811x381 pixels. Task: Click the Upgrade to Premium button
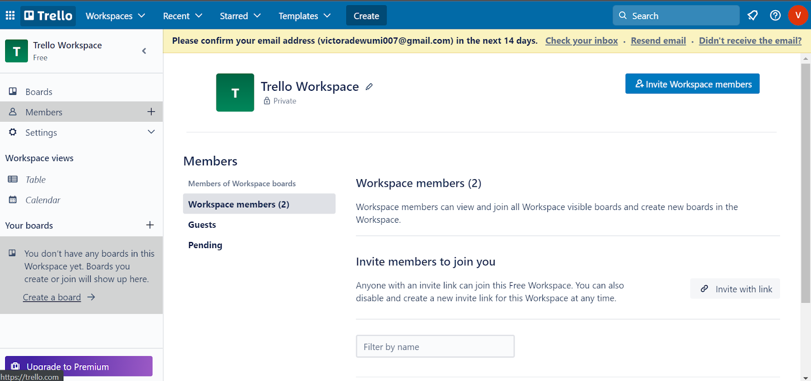tap(79, 366)
